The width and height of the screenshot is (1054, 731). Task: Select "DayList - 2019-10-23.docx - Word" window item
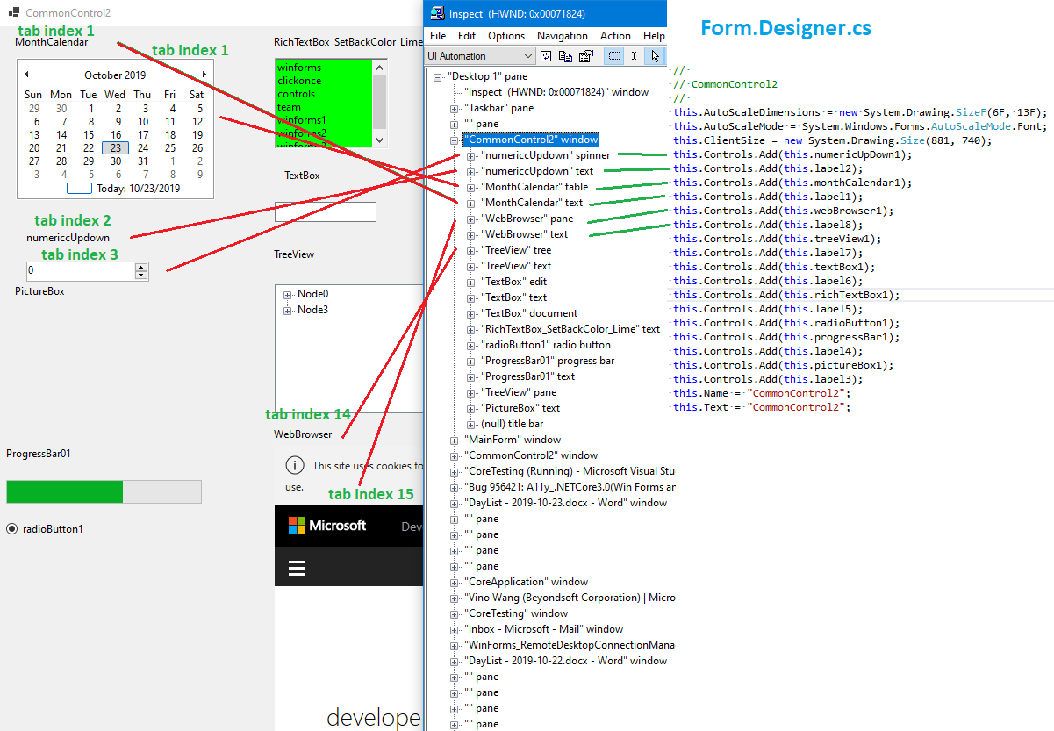click(x=565, y=503)
